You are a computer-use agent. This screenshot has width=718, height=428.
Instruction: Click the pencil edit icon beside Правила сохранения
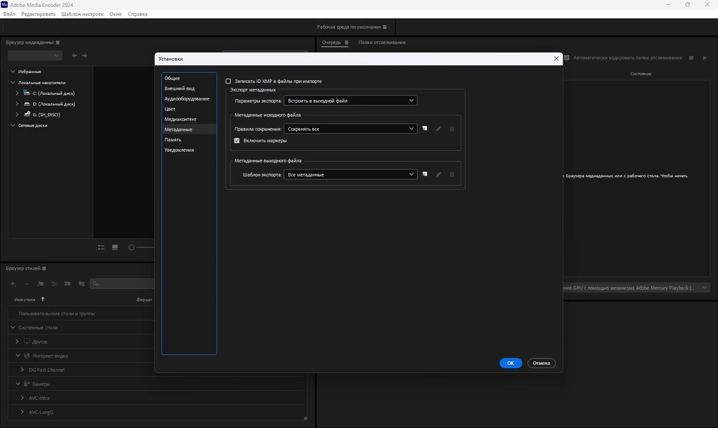[x=439, y=129]
